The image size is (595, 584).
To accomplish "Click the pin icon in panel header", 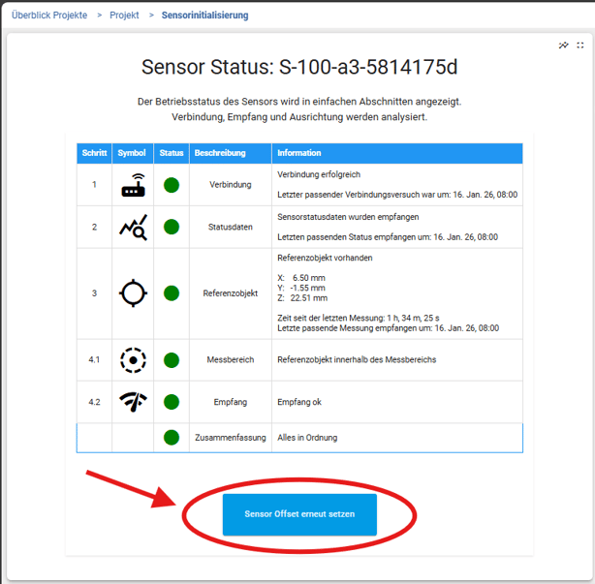I will 564,46.
